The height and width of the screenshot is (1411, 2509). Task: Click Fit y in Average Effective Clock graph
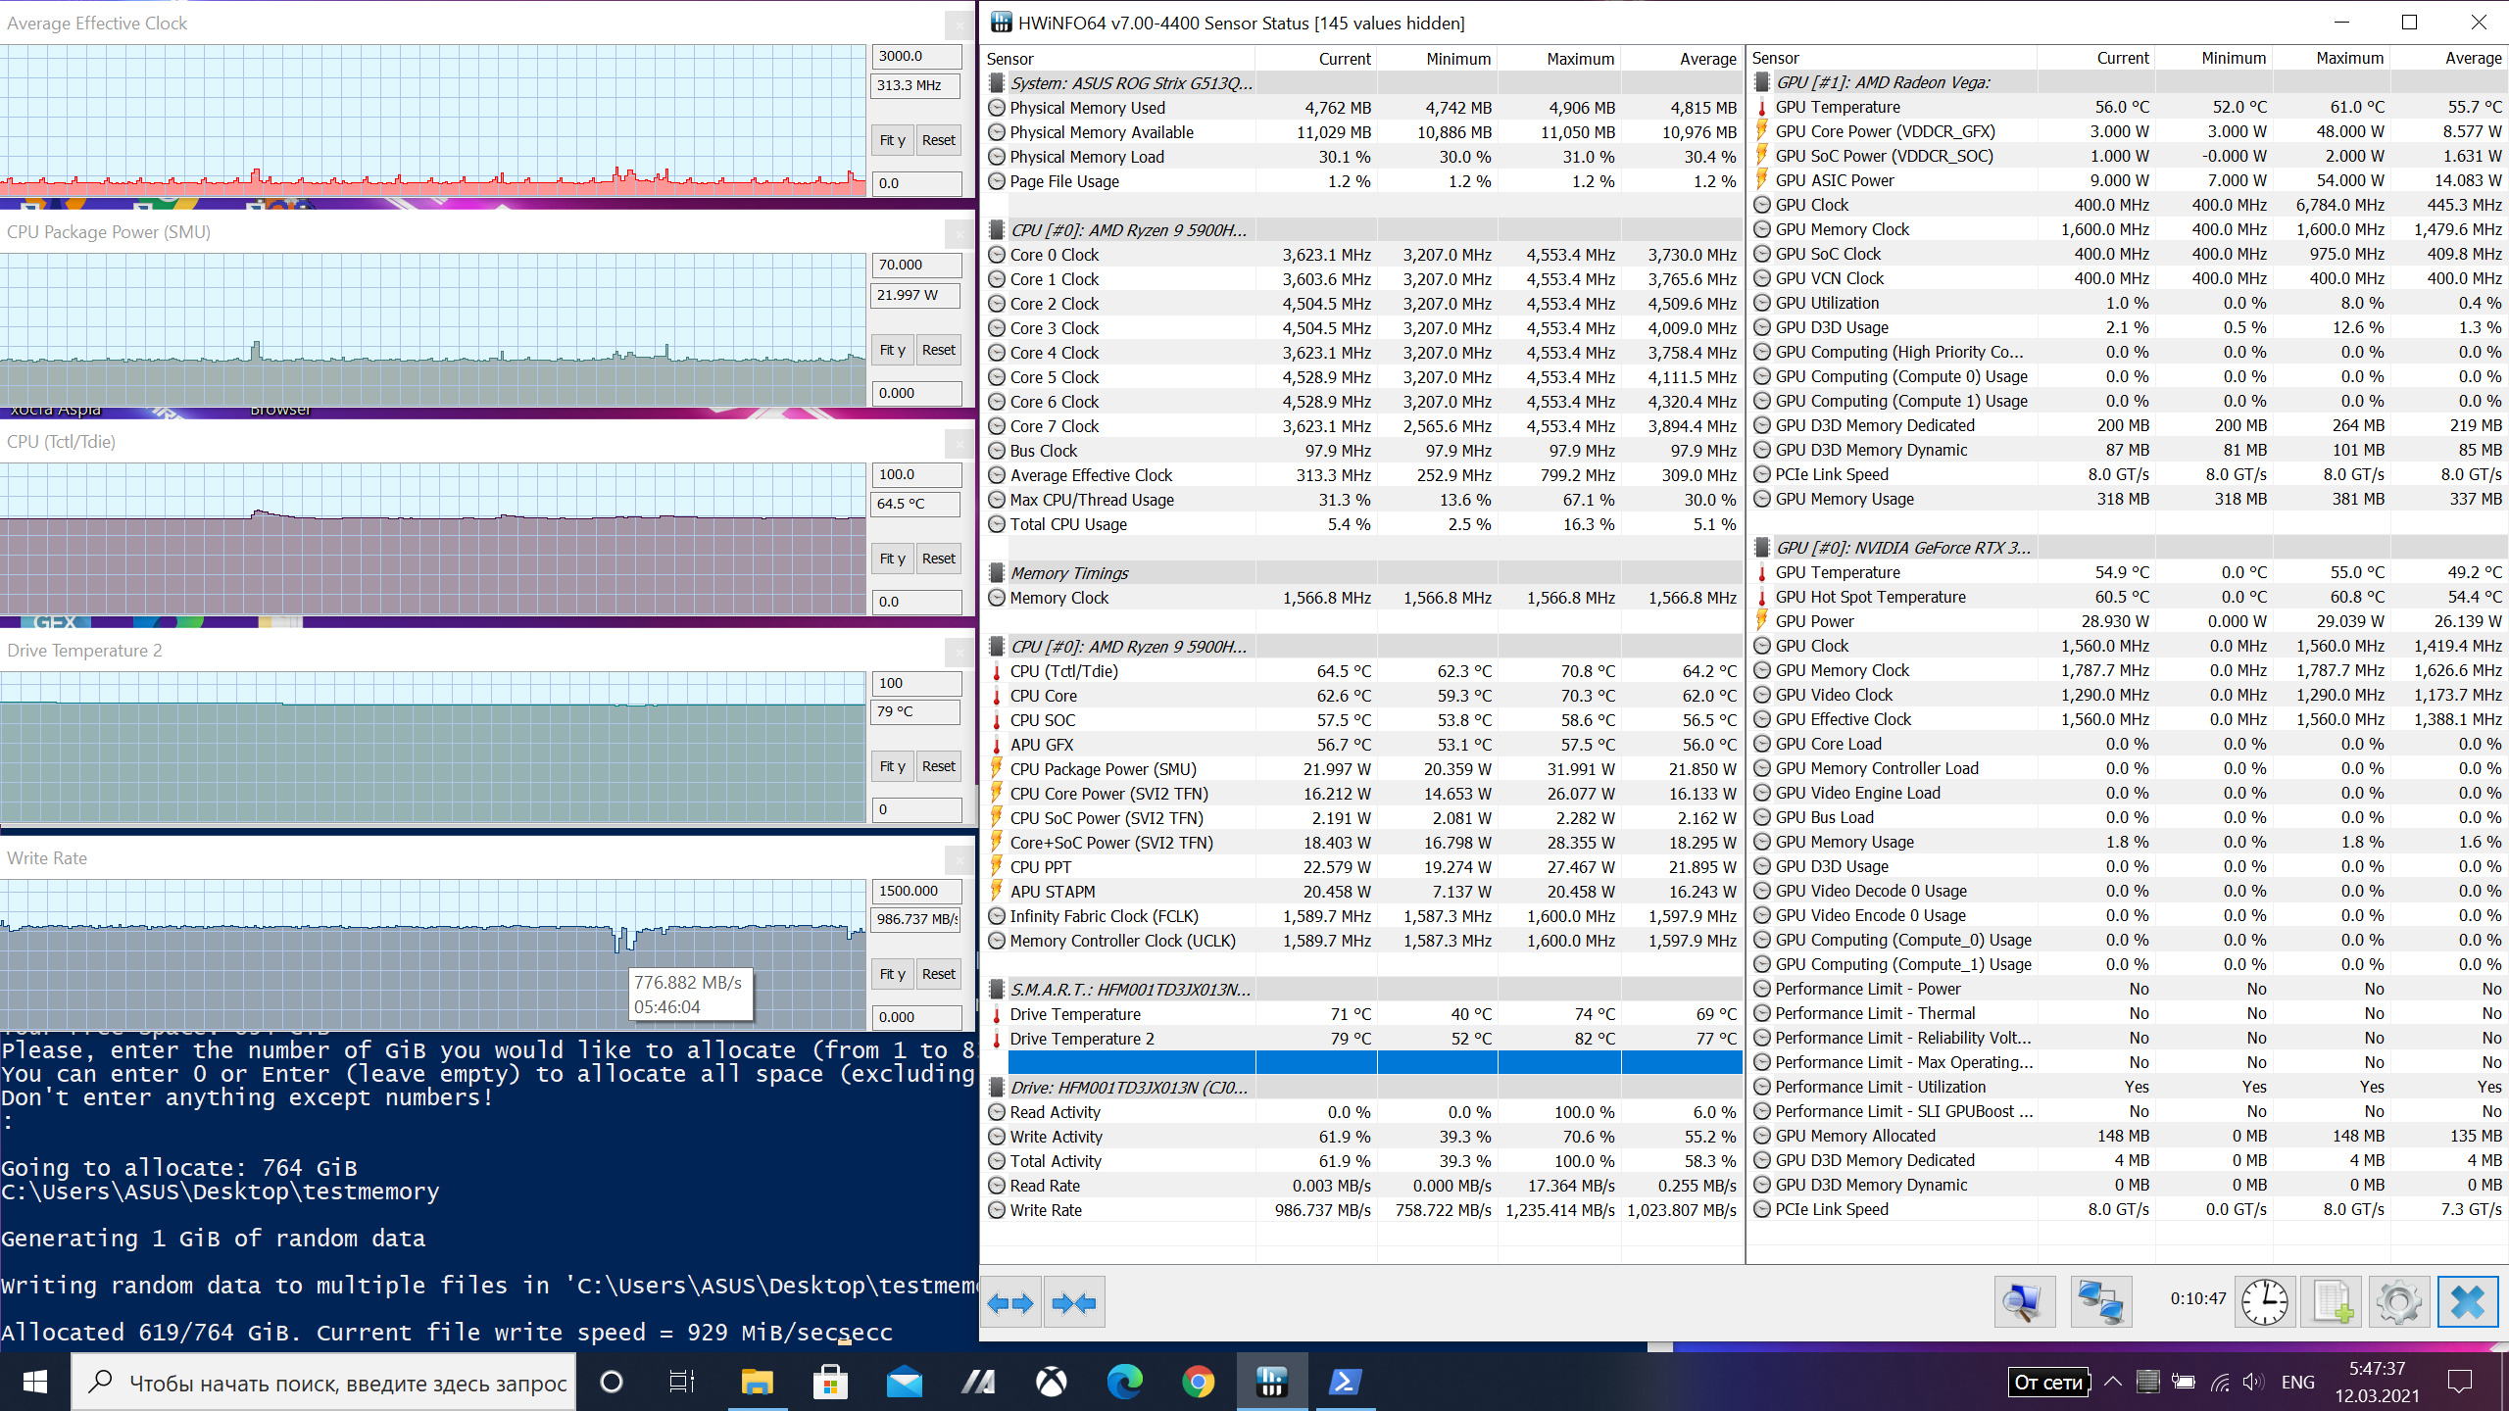click(892, 140)
